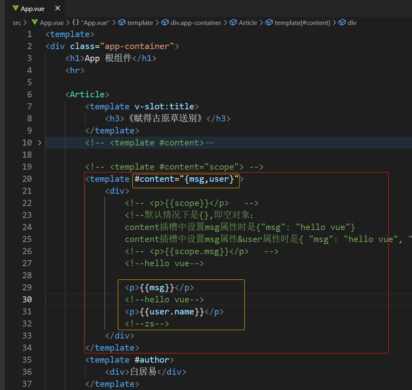Click the Vue icon in breadcrumb
The width and height of the screenshot is (412, 390).
tap(35, 23)
